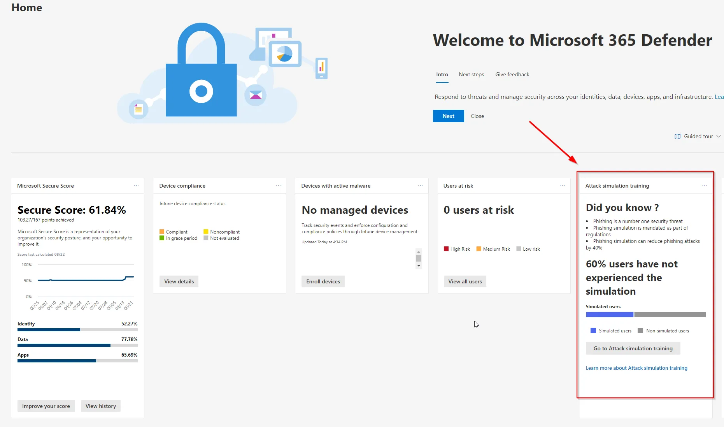Click the Attack simulation training card title

617,186
